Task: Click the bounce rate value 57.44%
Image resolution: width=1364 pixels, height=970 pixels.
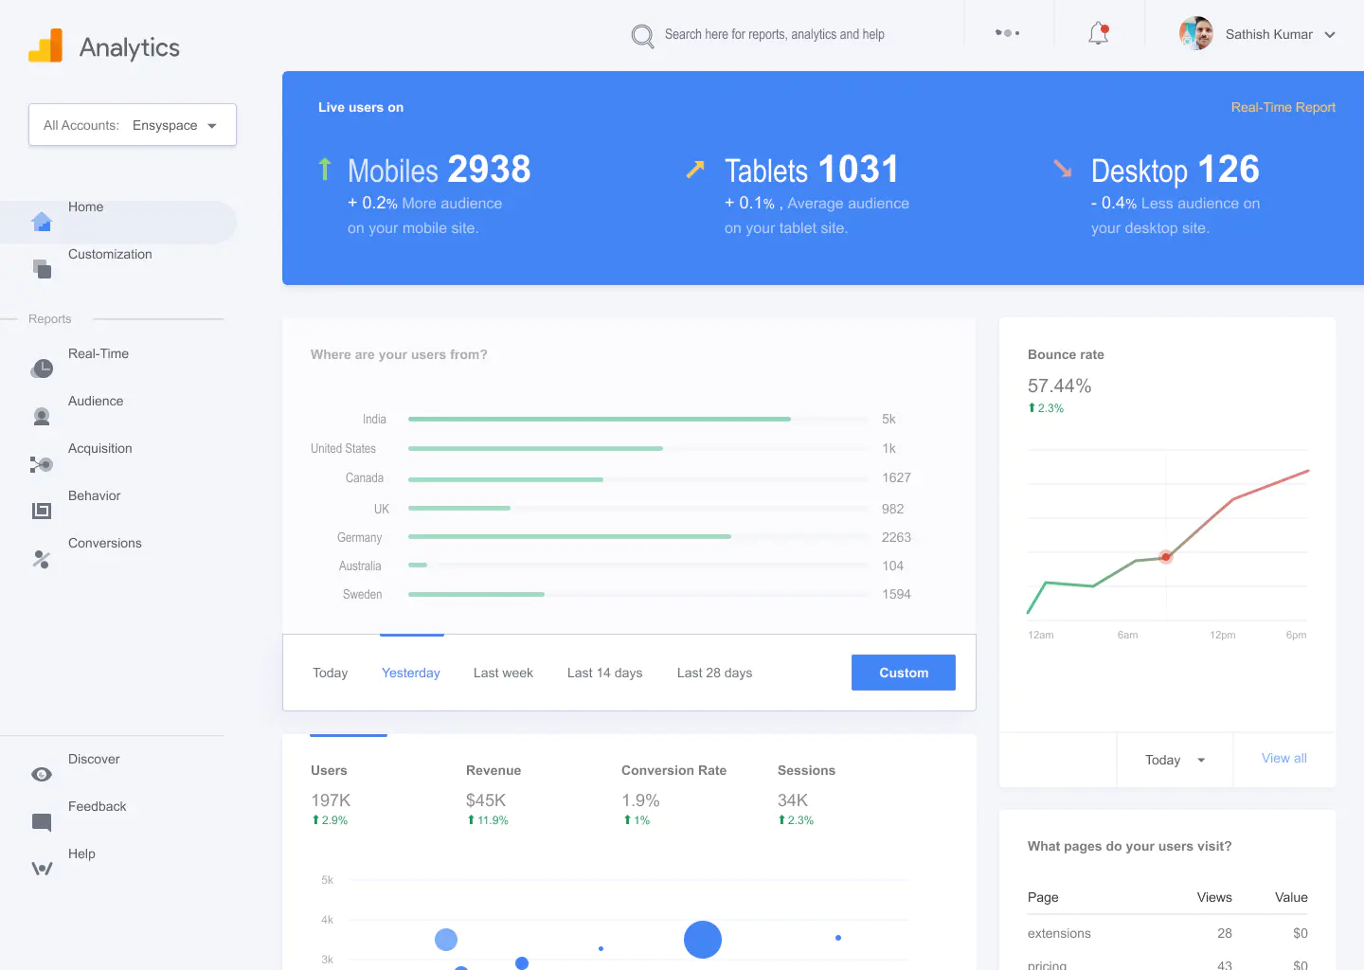Action: pyautogui.click(x=1059, y=386)
